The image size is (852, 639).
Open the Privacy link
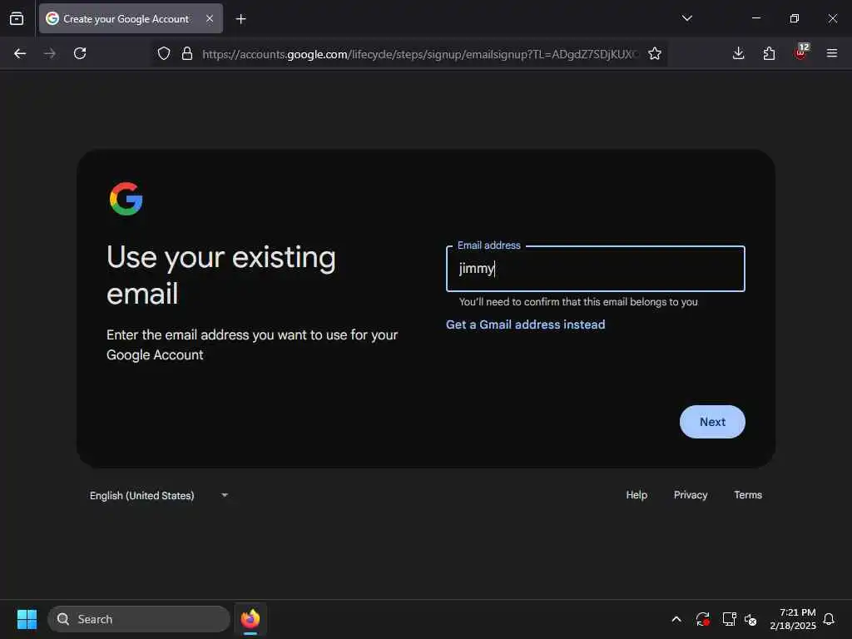point(691,495)
